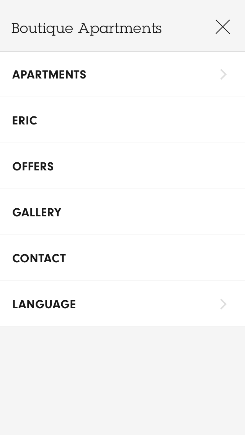Click the OFFERS text label

tap(33, 167)
